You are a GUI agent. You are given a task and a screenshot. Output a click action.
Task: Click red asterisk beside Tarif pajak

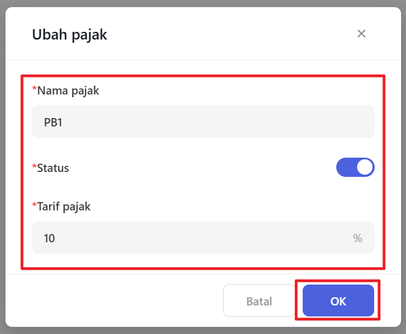tap(34, 205)
